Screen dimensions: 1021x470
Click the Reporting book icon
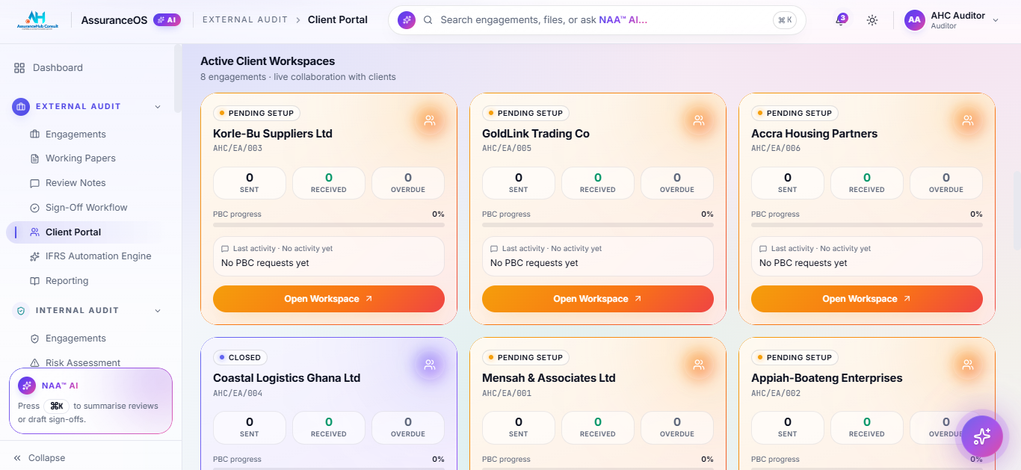pos(34,281)
